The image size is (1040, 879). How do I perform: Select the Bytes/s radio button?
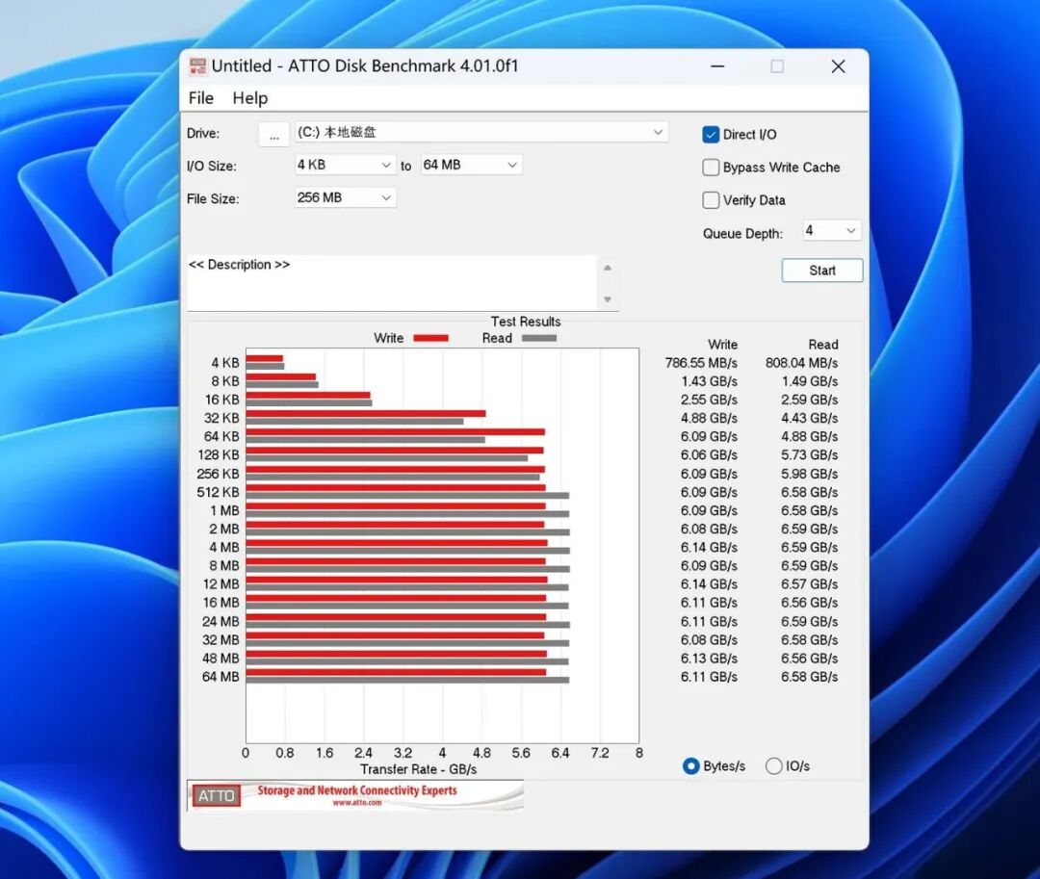point(690,766)
